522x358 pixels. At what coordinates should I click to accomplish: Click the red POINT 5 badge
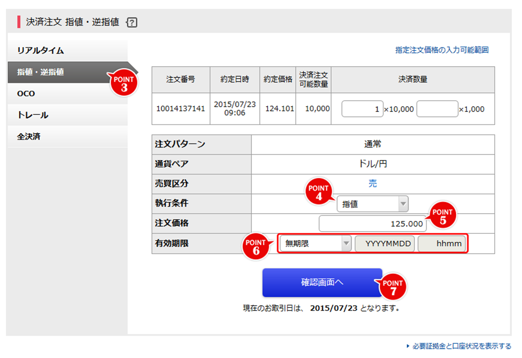tap(443, 215)
